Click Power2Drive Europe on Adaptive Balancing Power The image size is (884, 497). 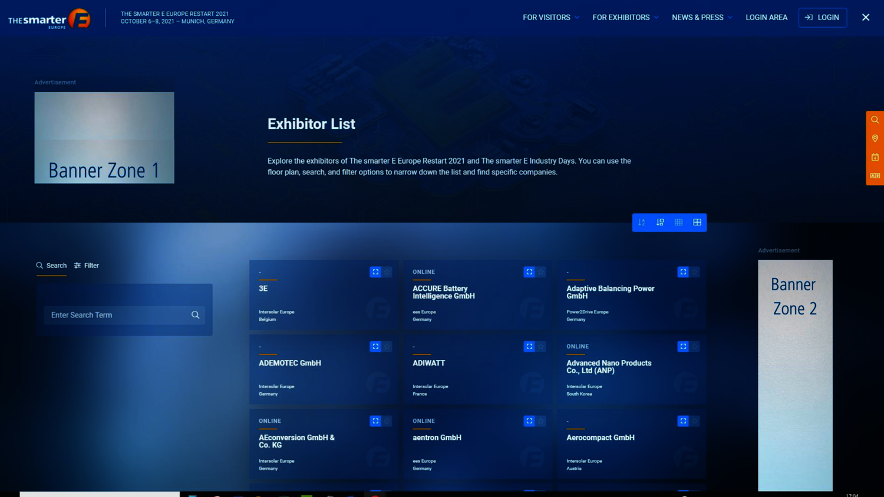(x=588, y=312)
